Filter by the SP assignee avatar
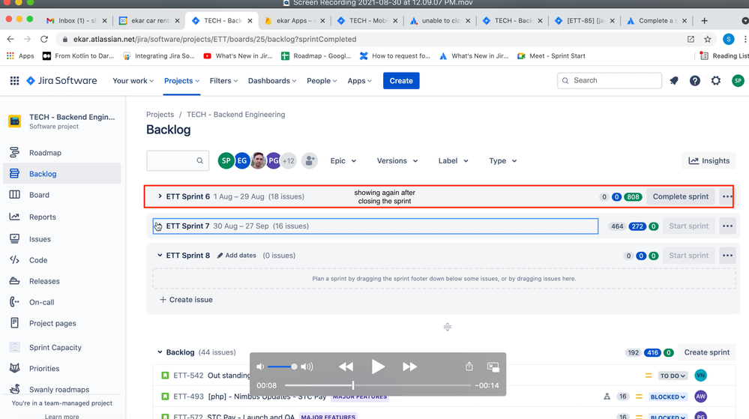The image size is (749, 419). 226,160
